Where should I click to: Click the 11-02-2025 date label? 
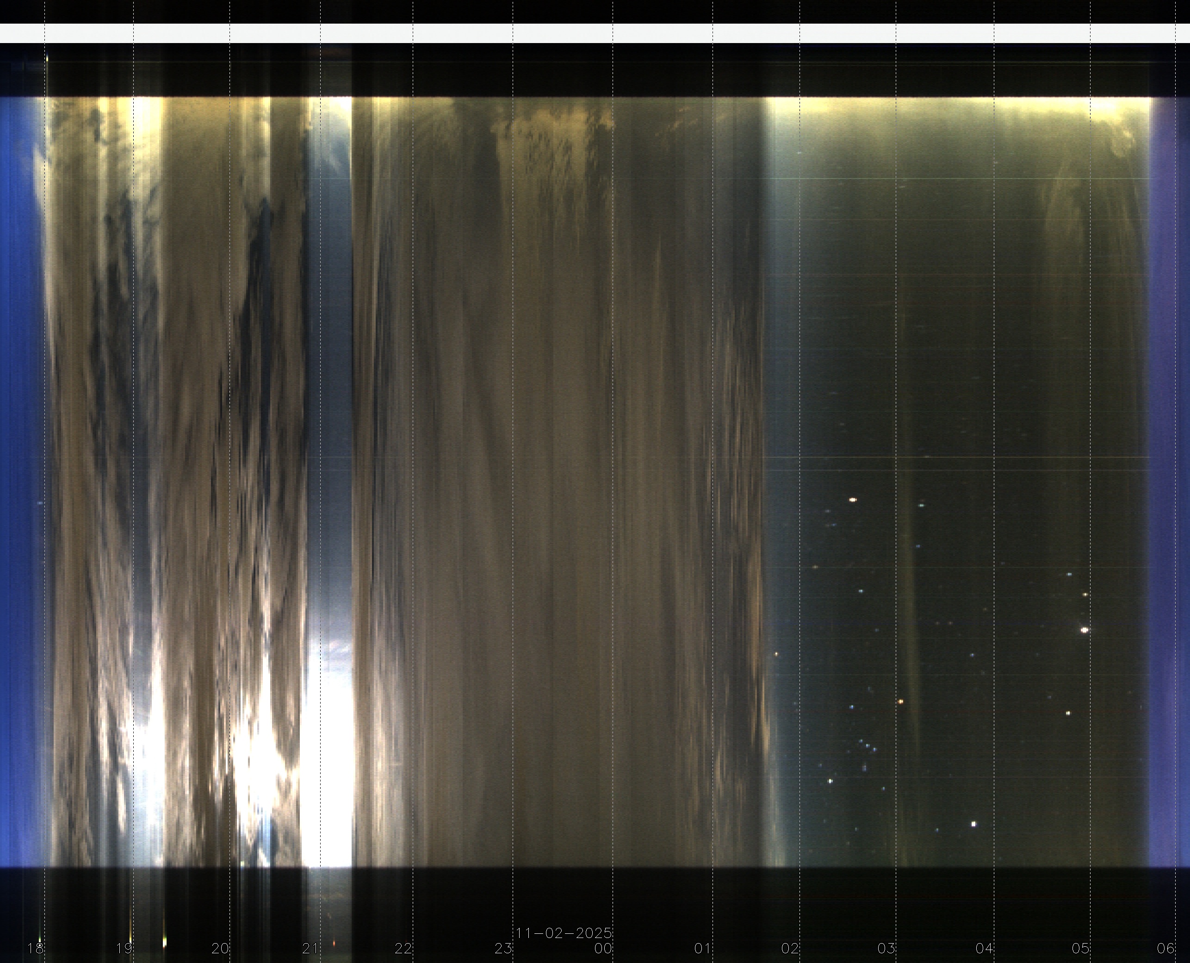point(563,933)
